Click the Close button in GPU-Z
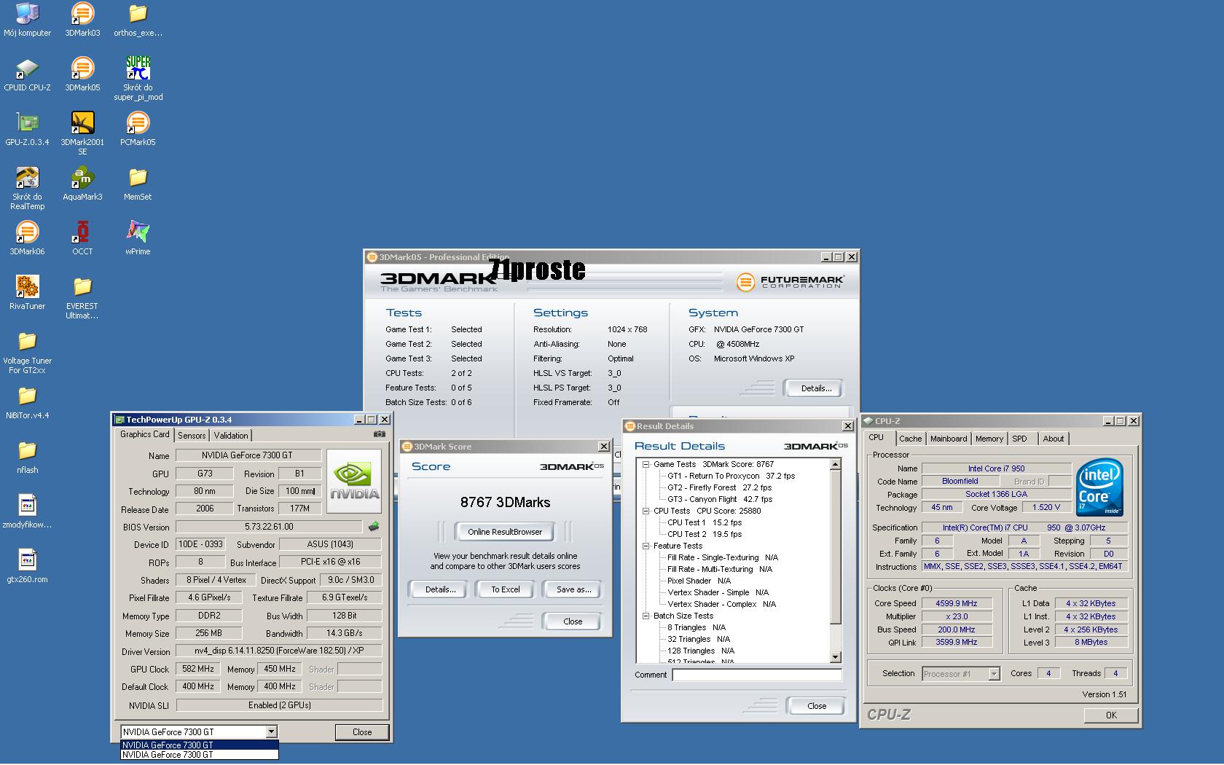The width and height of the screenshot is (1224, 765). 362,732
